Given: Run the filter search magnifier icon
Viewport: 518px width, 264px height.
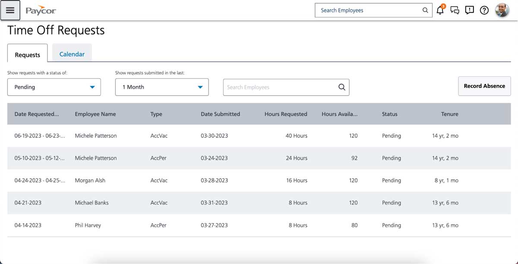Looking at the screenshot, I should [341, 87].
